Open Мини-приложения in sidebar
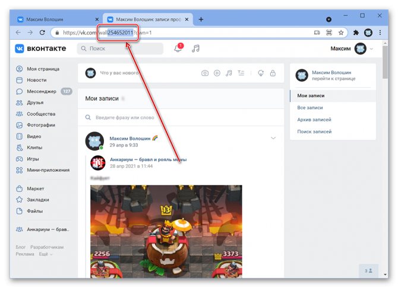 43,170
